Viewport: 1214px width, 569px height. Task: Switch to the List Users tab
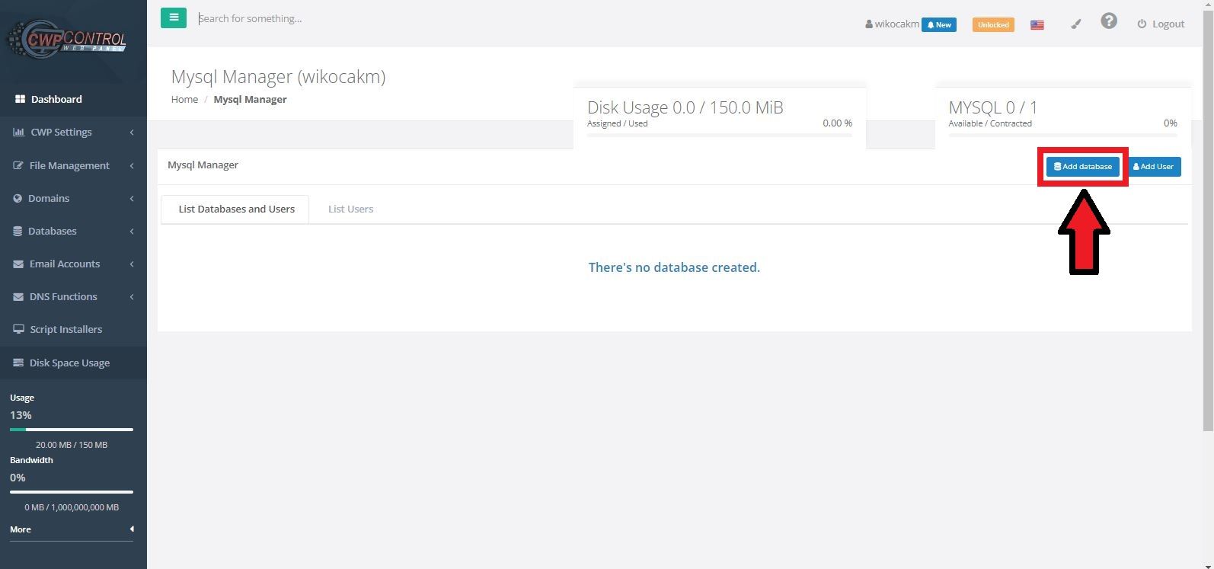click(x=350, y=209)
